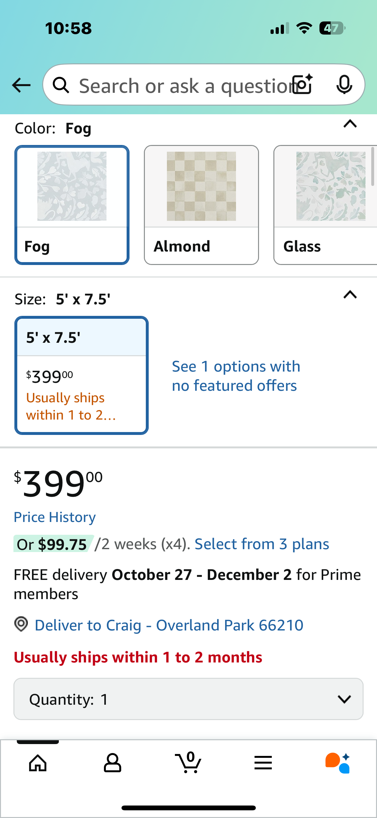This screenshot has width=377, height=818.
Task: Select the Almond color option
Action: [201, 205]
